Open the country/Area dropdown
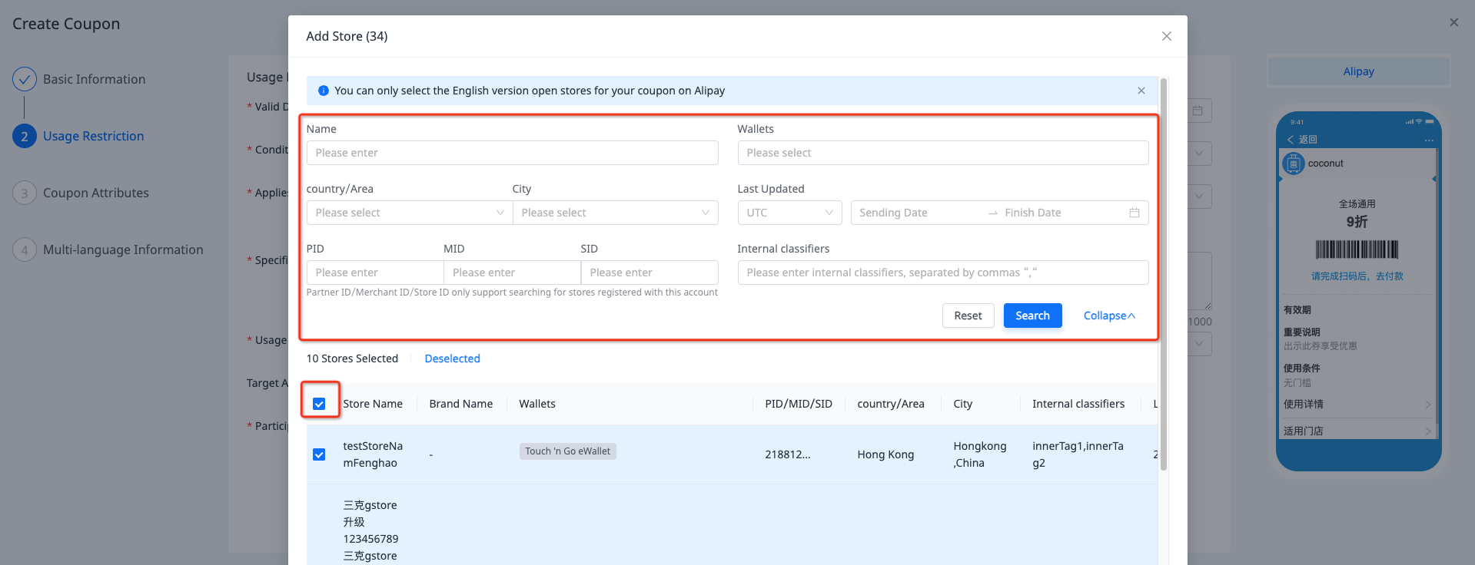Screen dimensions: 1475x565 pyautogui.click(x=409, y=213)
